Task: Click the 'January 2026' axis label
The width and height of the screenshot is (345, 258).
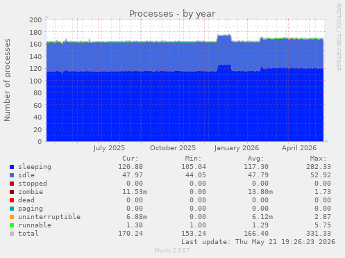Action: (x=237, y=148)
